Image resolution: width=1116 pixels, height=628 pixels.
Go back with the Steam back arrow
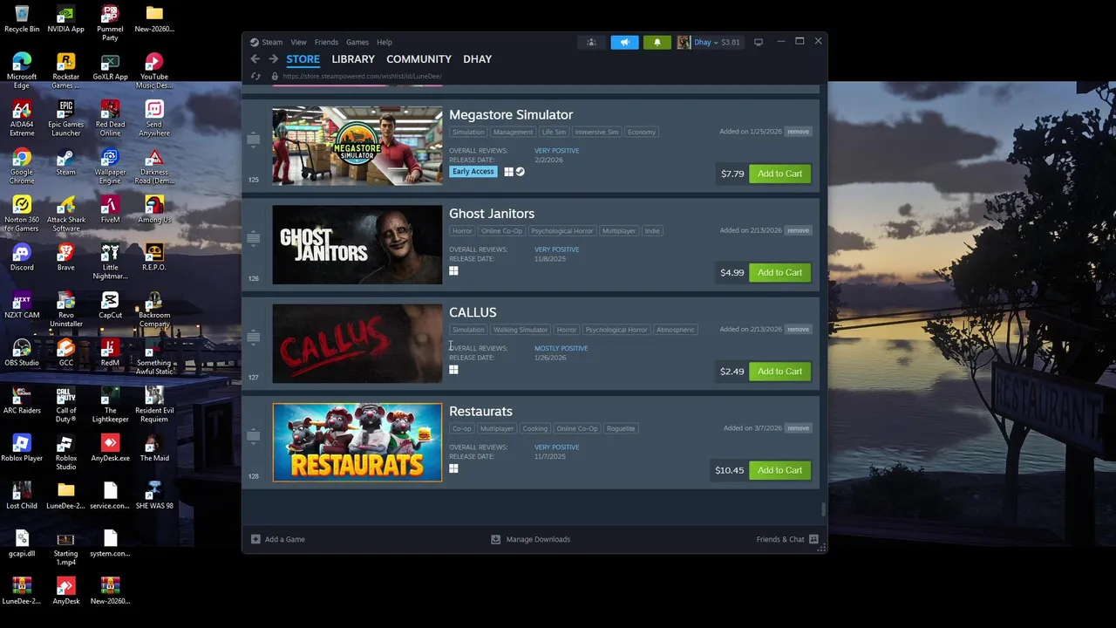255,59
